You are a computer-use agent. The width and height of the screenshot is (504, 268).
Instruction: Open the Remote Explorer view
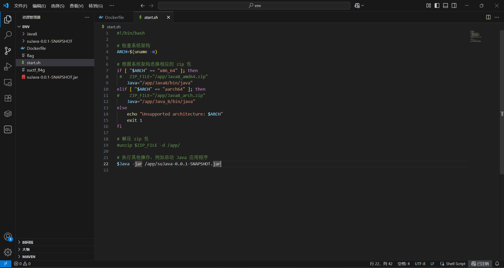tap(8, 83)
